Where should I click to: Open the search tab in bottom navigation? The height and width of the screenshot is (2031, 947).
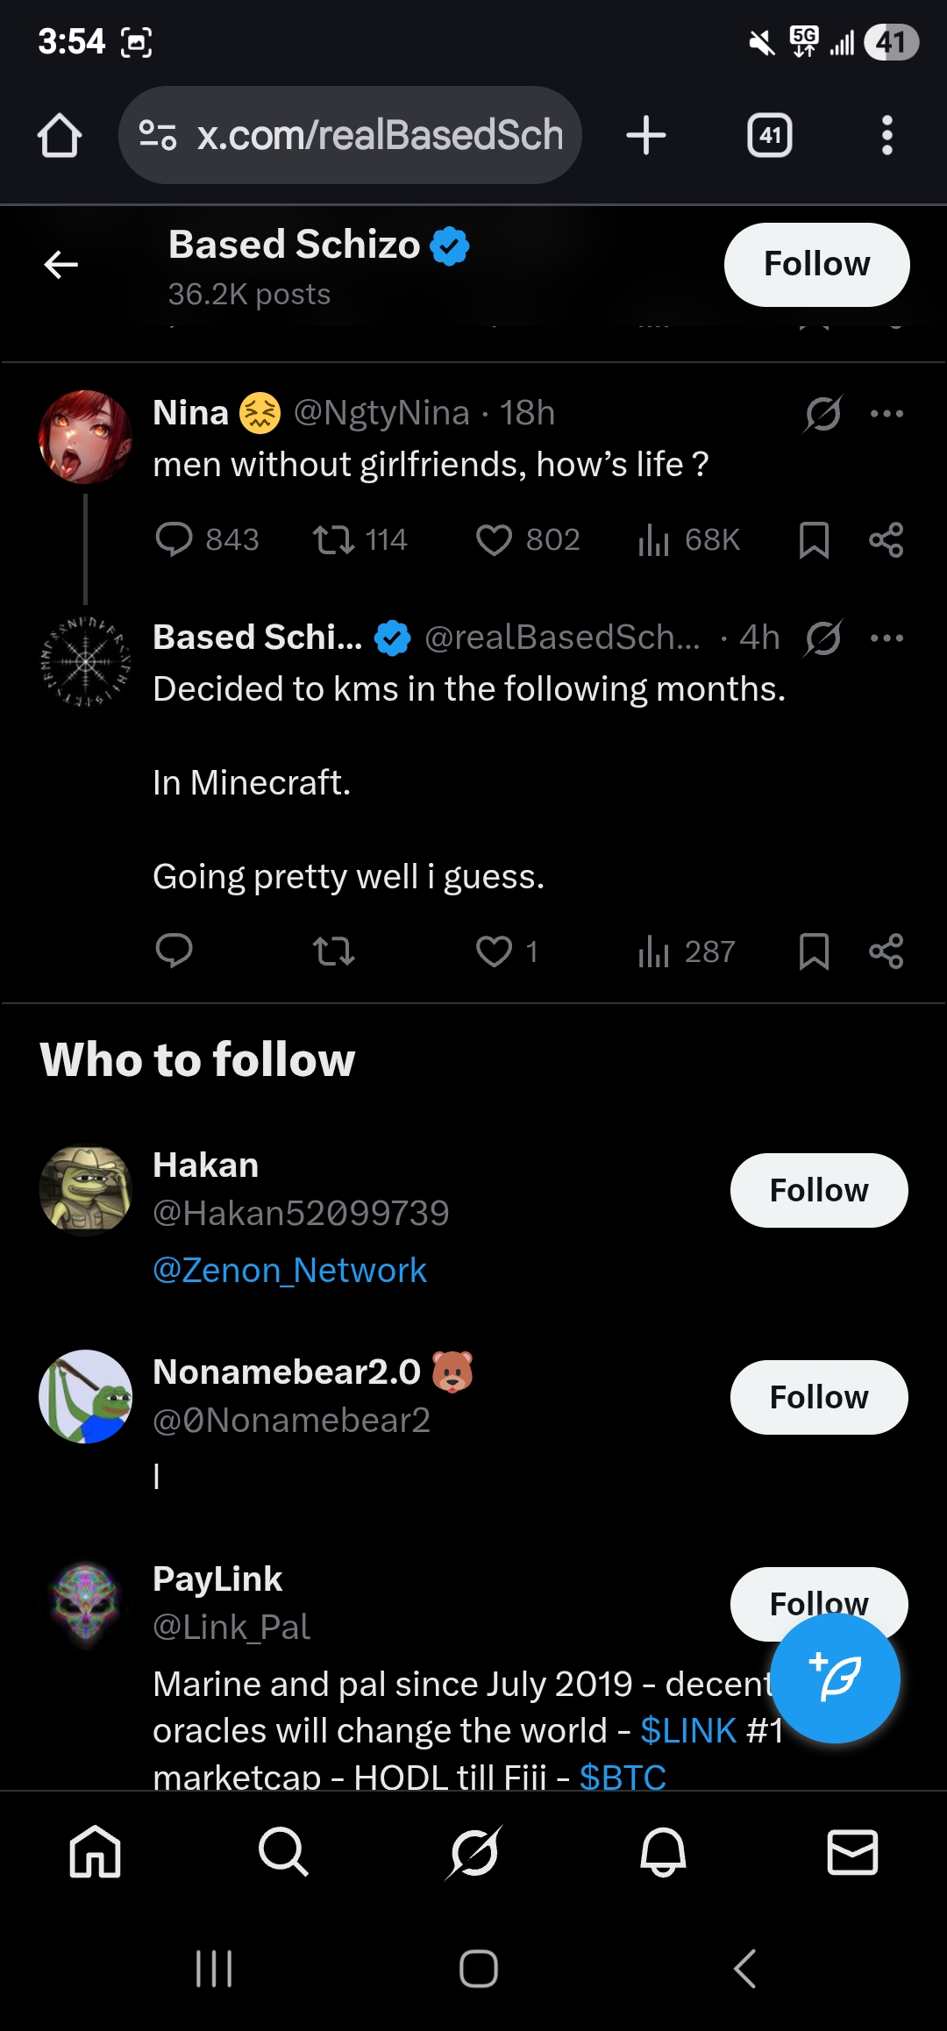click(x=283, y=1852)
